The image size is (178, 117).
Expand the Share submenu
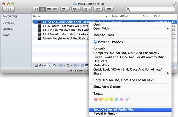click(130, 73)
